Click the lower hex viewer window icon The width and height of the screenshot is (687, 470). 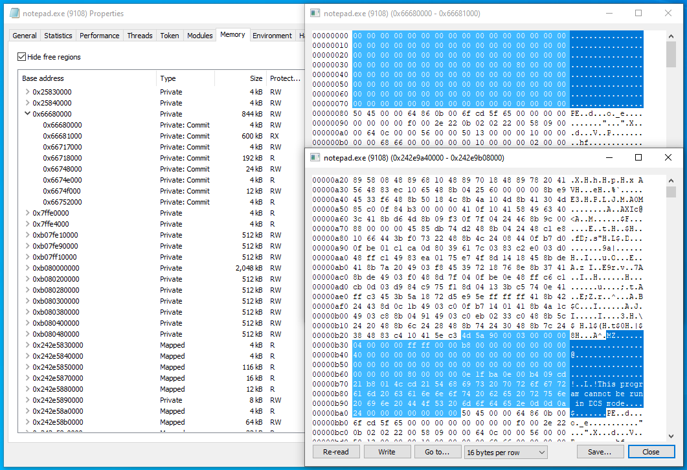tap(315, 157)
